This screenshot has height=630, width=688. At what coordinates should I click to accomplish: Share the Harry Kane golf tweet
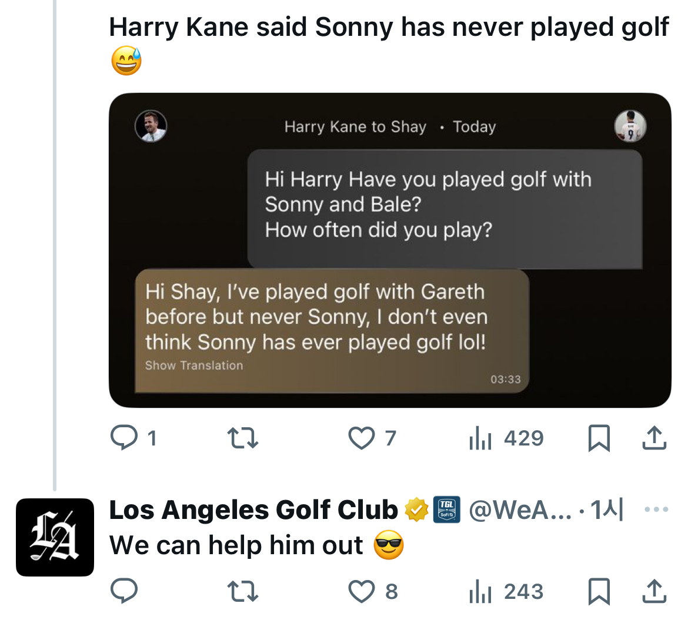[x=654, y=438]
